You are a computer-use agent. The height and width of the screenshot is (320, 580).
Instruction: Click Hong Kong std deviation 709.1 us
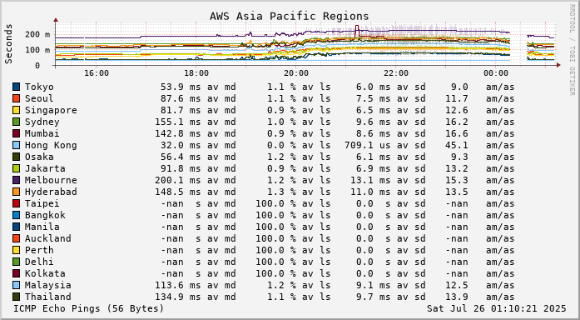(x=367, y=145)
